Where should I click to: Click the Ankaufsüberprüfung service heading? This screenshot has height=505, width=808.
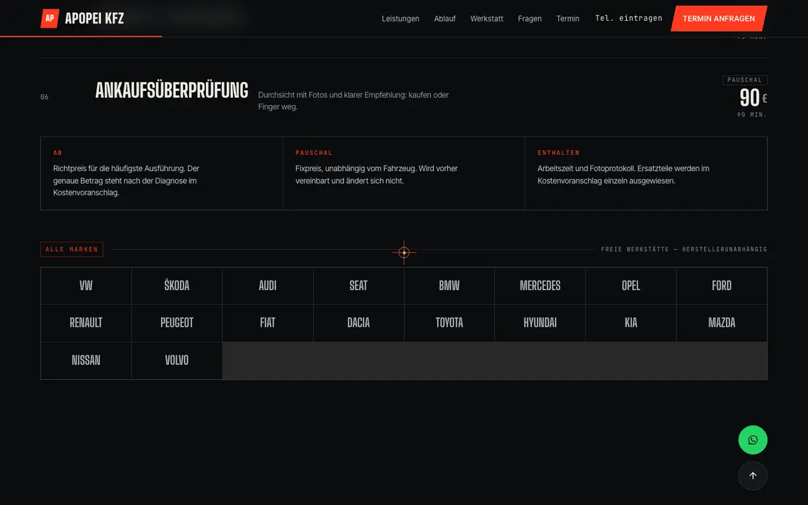[172, 90]
